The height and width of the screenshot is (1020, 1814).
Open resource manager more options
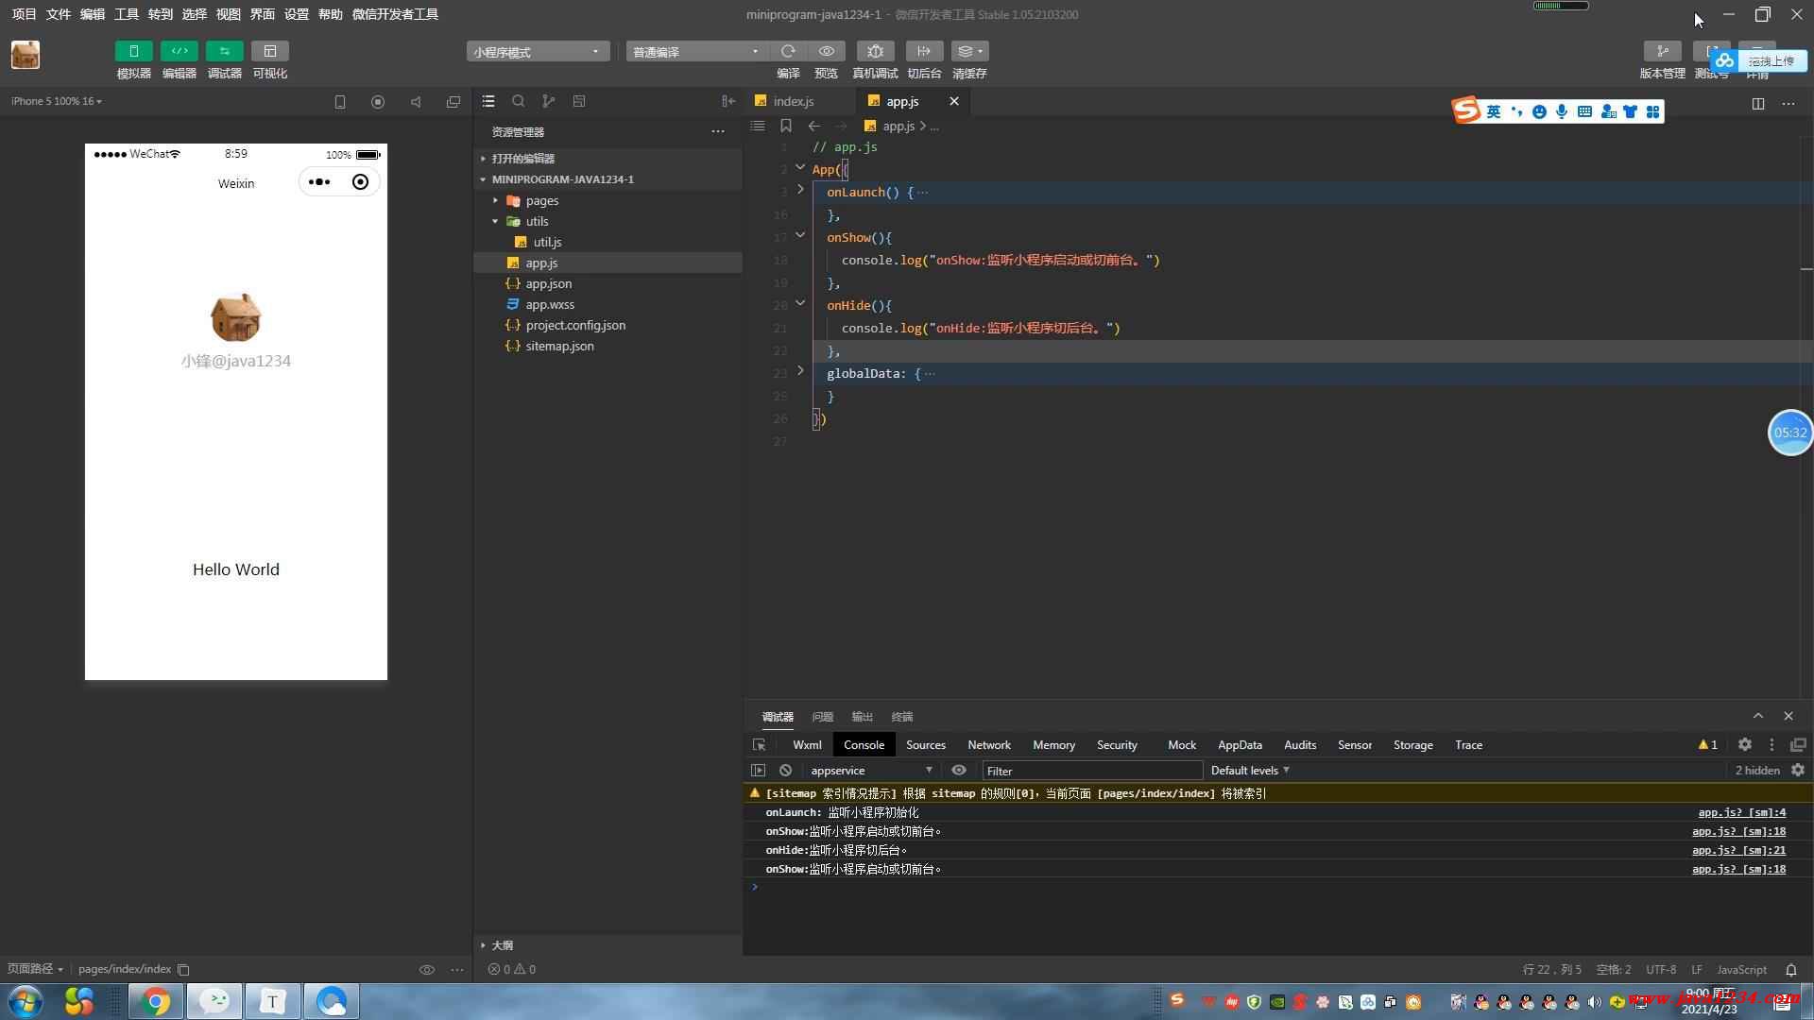(x=718, y=131)
